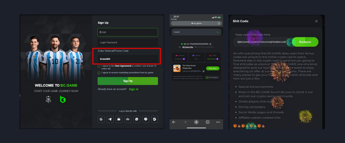Check the User Agreement checkbox

[x=99, y=66]
